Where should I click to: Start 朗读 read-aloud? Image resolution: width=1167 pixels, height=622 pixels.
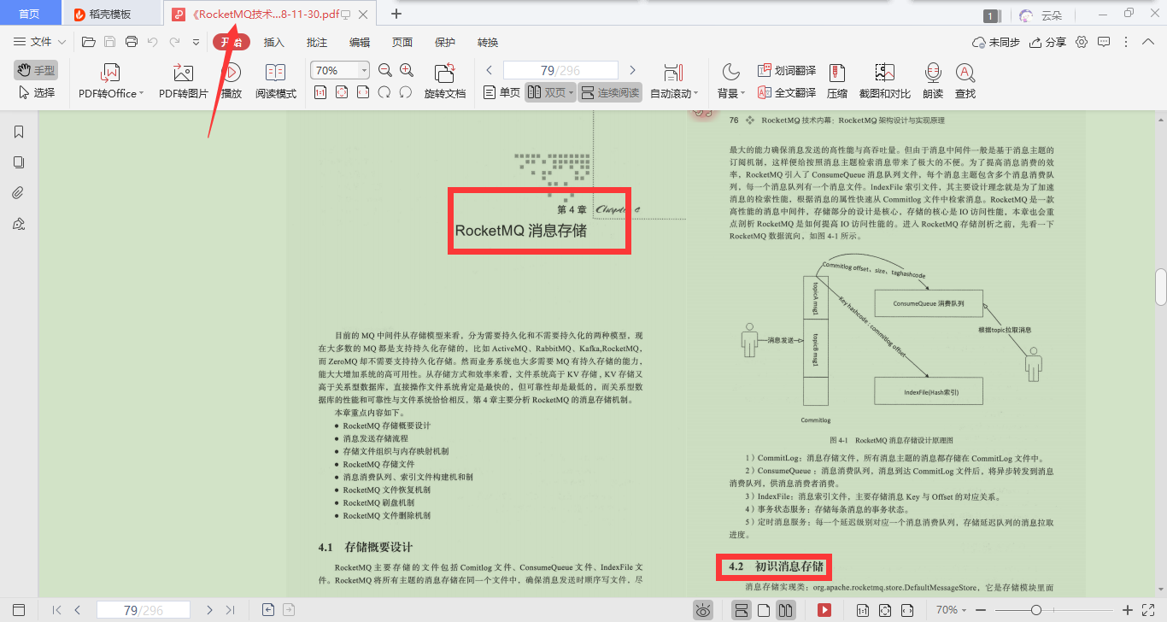click(933, 82)
